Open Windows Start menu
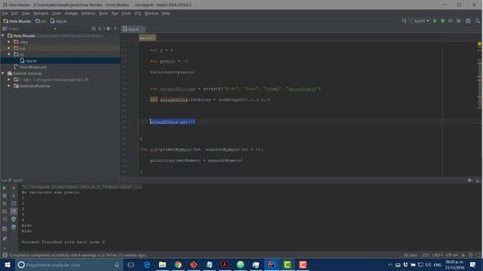 pos(8,264)
